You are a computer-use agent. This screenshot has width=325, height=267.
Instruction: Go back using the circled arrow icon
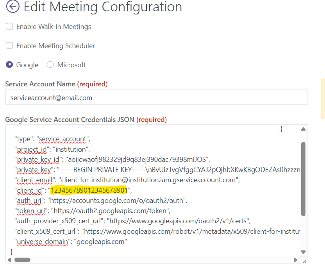point(13,7)
